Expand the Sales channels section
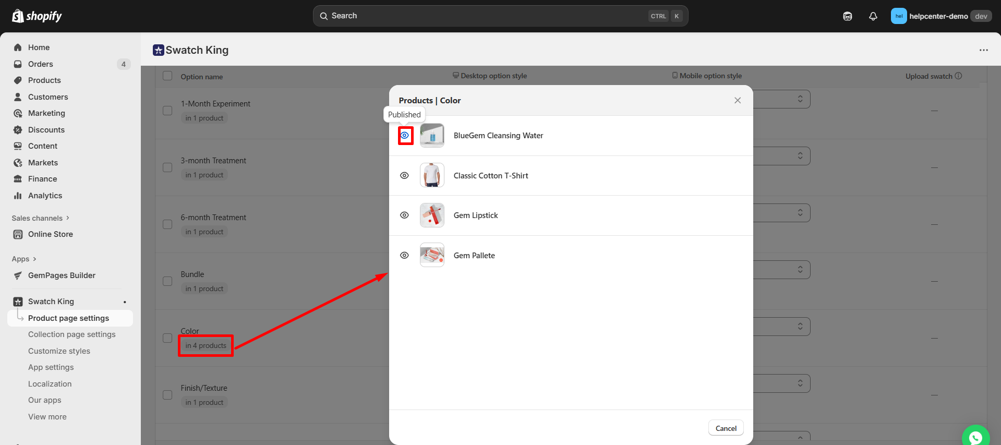The height and width of the screenshot is (445, 1001). pos(41,218)
